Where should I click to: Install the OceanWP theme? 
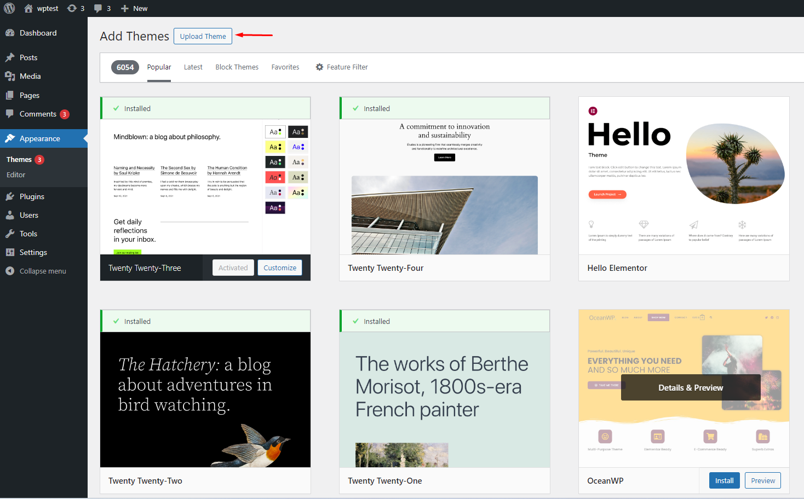click(x=724, y=480)
